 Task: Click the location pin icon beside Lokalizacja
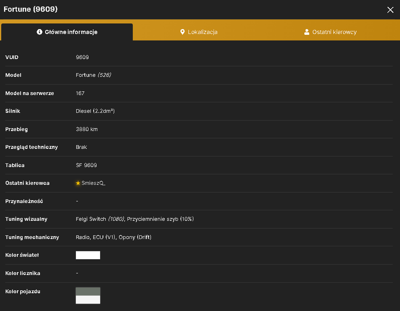[x=182, y=32]
